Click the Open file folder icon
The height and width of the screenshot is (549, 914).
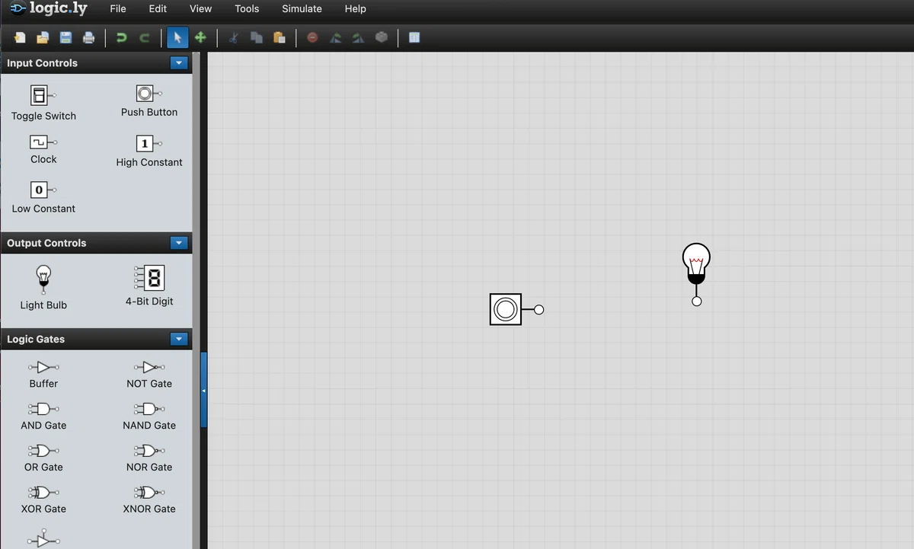pyautogui.click(x=43, y=37)
